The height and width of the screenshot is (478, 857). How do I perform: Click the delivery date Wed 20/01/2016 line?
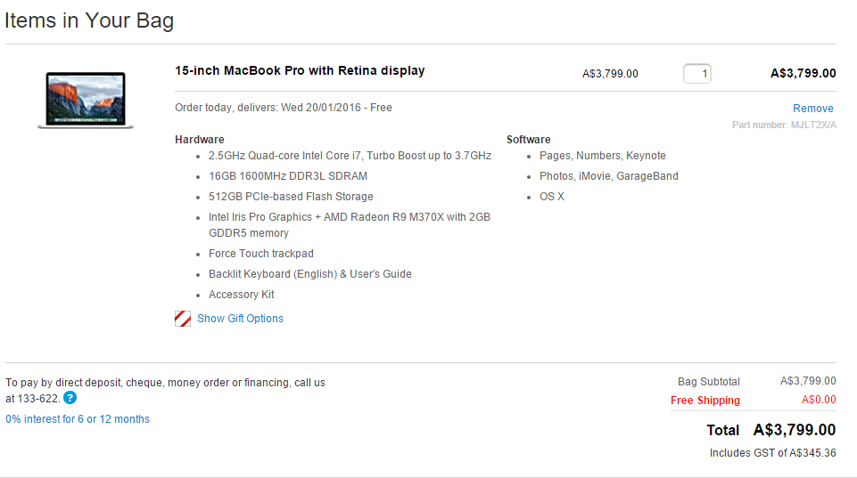click(x=283, y=108)
